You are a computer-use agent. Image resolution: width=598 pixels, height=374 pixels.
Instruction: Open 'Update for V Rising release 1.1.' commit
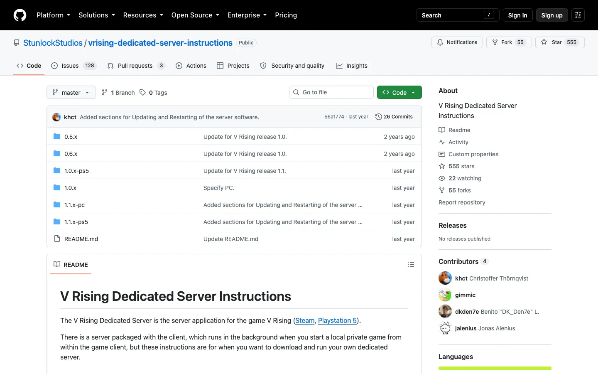click(x=245, y=171)
